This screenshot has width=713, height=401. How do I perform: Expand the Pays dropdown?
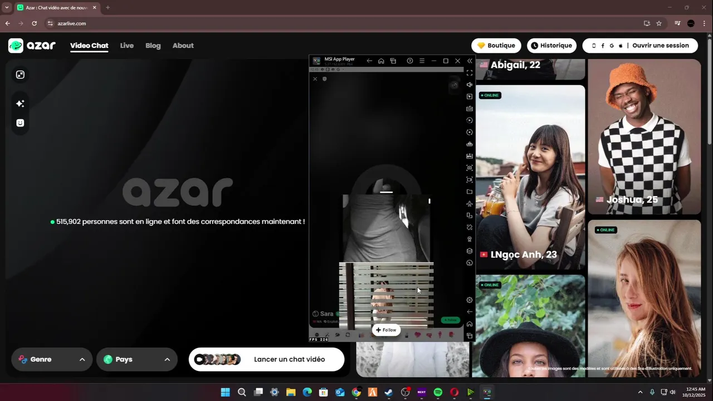pyautogui.click(x=137, y=359)
